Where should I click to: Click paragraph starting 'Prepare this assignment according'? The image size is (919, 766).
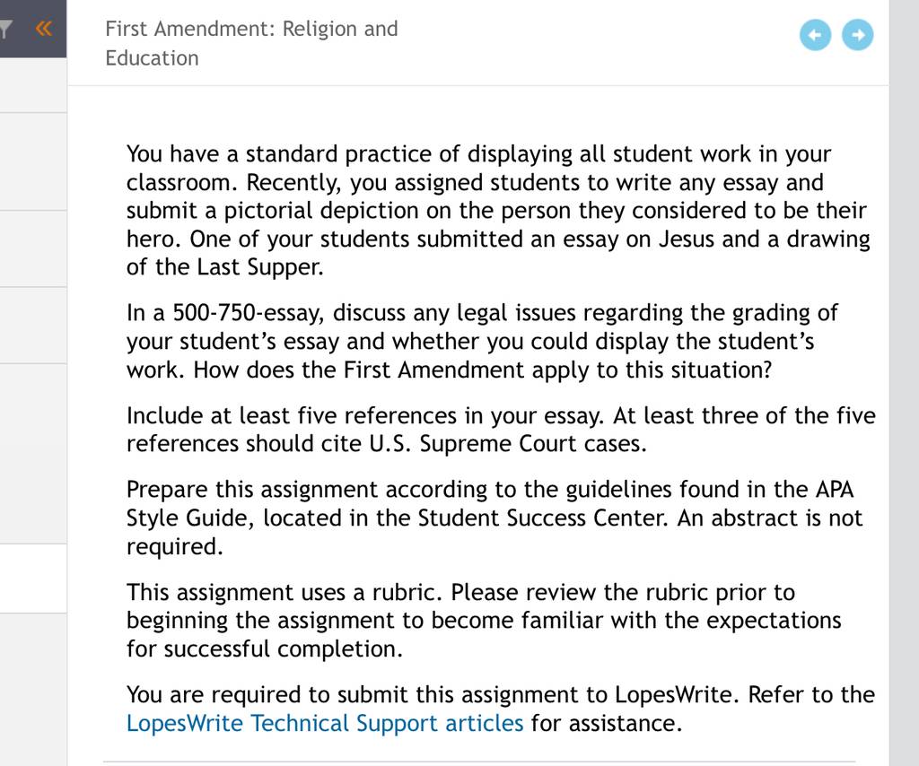495,518
